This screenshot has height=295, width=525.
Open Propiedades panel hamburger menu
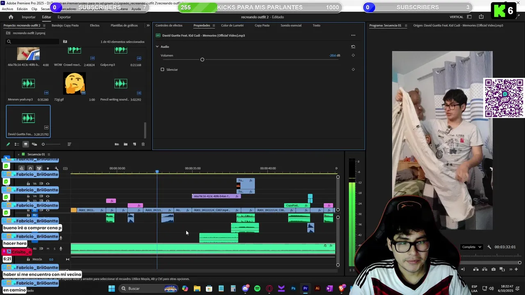(213, 25)
